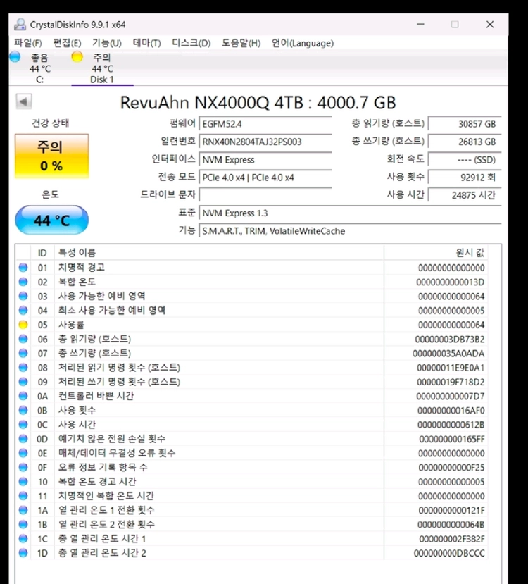Click status orb for 03 사용 가능한 예비 영역
The height and width of the screenshot is (584, 528).
click(x=23, y=296)
